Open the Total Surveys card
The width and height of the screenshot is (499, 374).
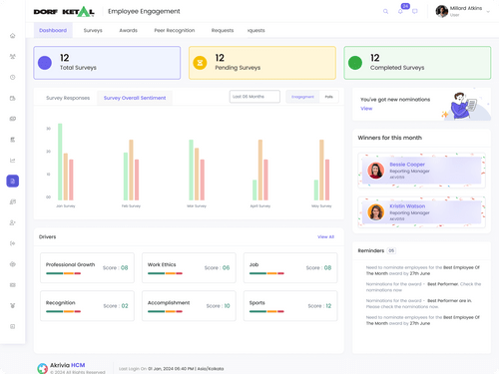coord(107,63)
